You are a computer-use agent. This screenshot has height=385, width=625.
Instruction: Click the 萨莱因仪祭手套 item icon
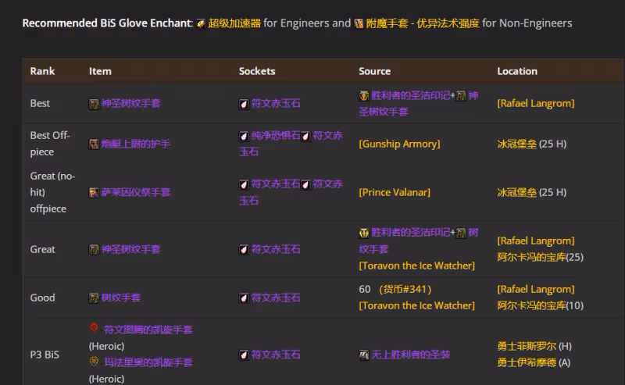tap(94, 193)
